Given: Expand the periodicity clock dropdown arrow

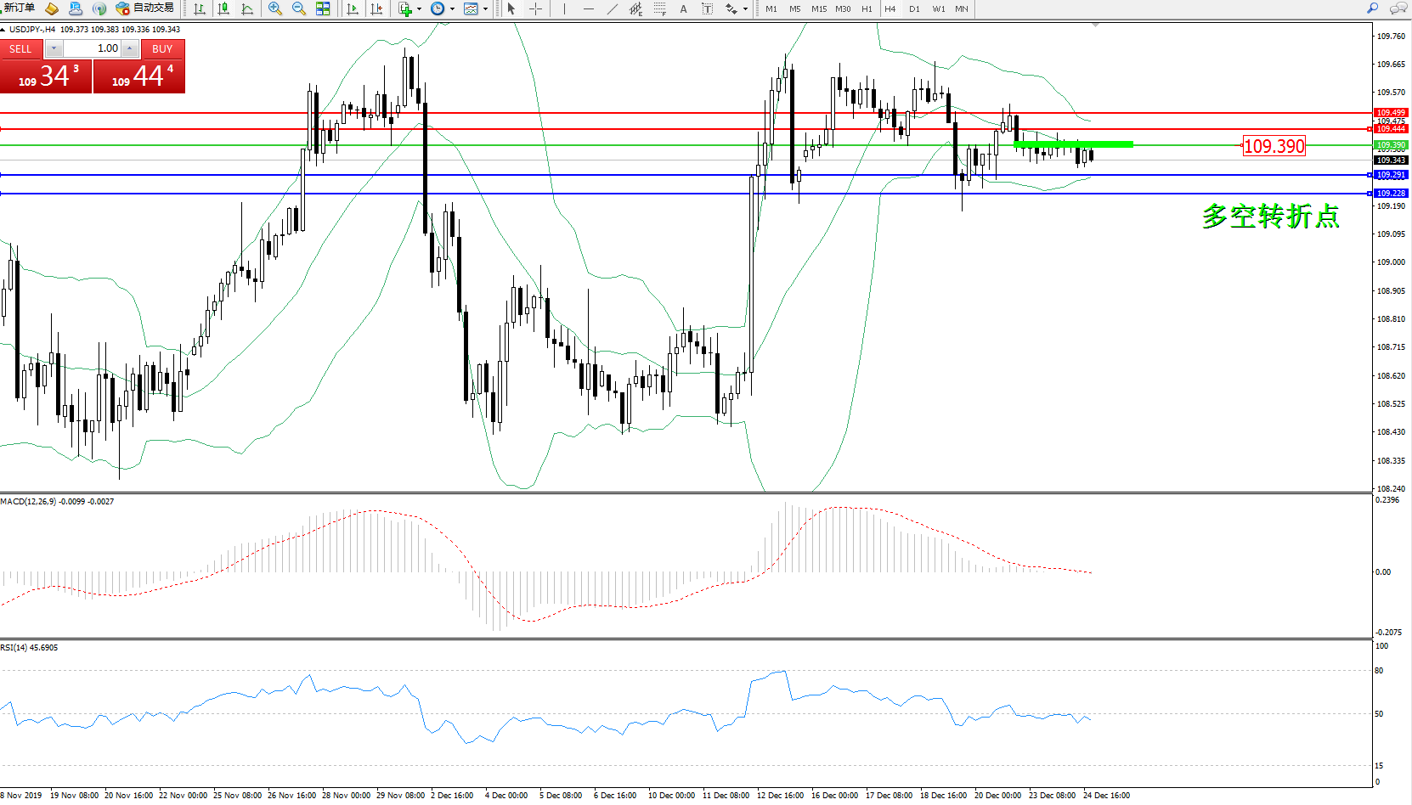Looking at the screenshot, I should (x=452, y=9).
